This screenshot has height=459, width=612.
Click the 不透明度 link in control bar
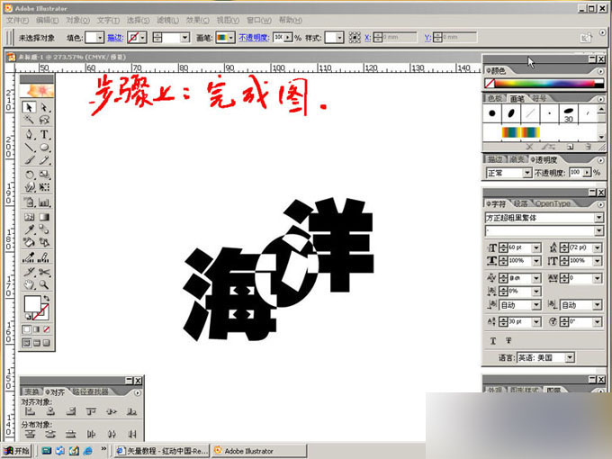click(254, 38)
